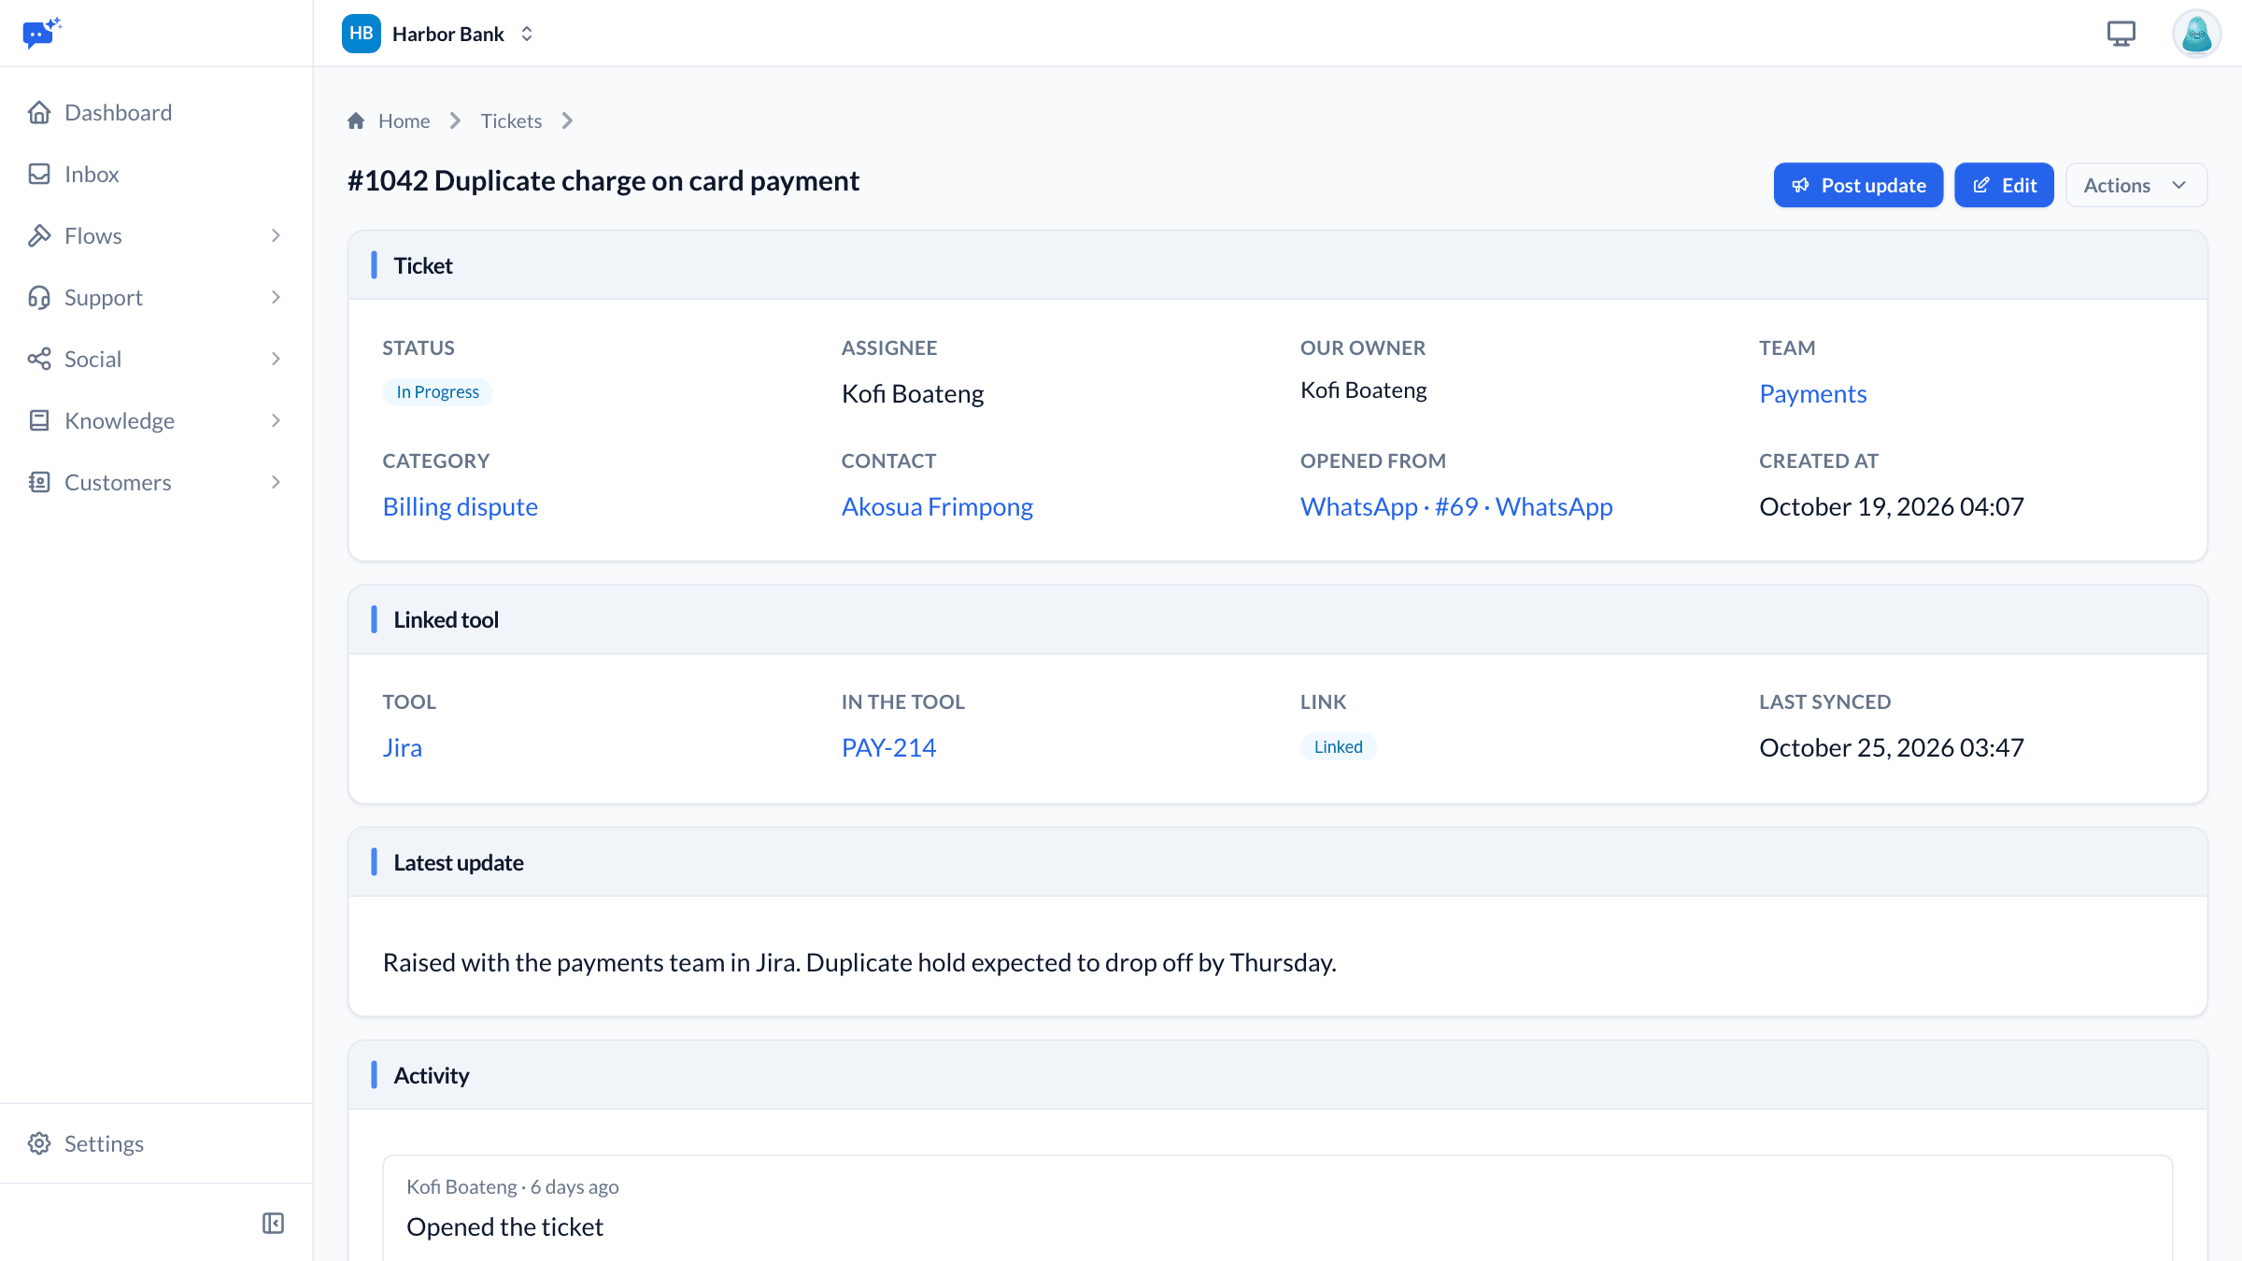Open the Payments team link
Viewport: 2242px width, 1261px height.
coord(1812,393)
